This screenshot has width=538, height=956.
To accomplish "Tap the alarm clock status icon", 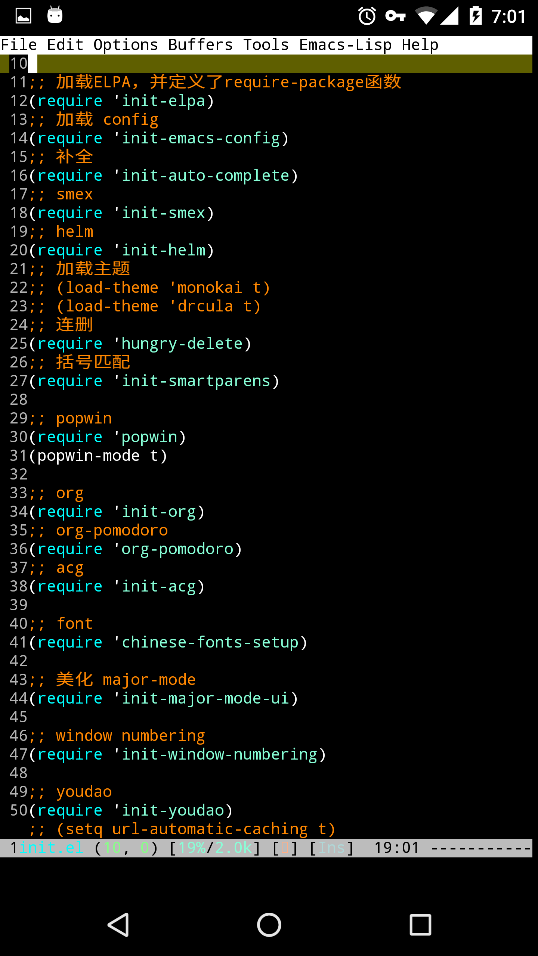I will (x=367, y=16).
